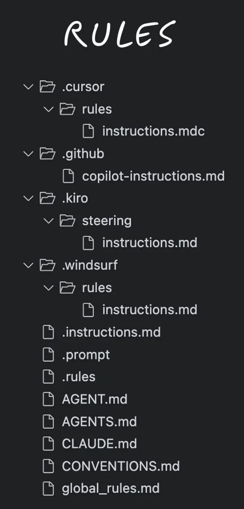Viewport: 244px width, 509px height.
Task: Click the file icon beside global_rules.md
Action: click(x=48, y=488)
